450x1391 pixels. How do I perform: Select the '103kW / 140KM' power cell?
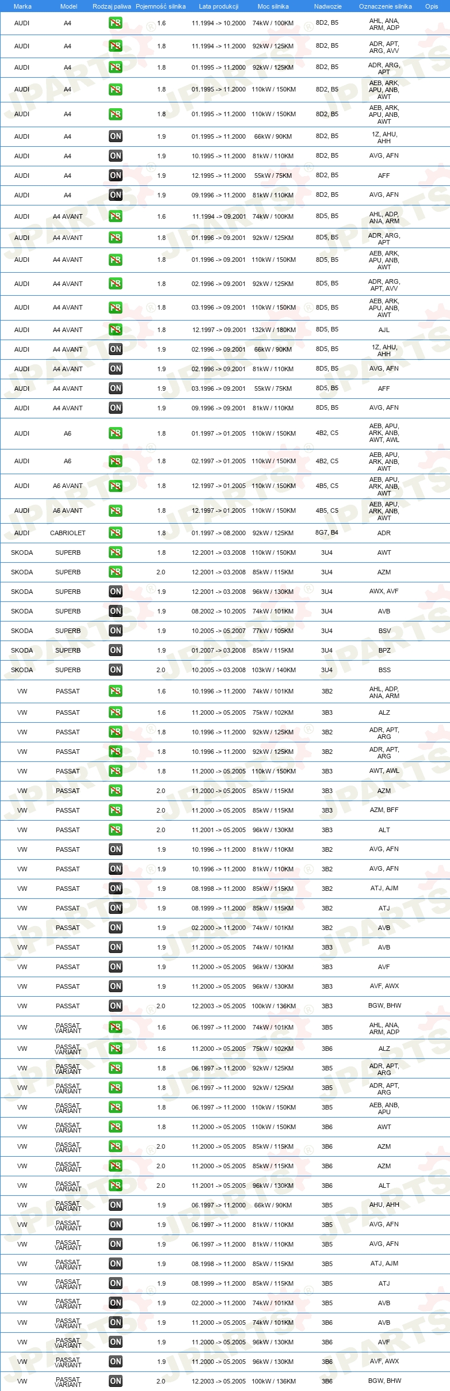pyautogui.click(x=273, y=670)
